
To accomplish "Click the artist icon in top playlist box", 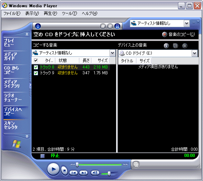I will tap(134, 23).
